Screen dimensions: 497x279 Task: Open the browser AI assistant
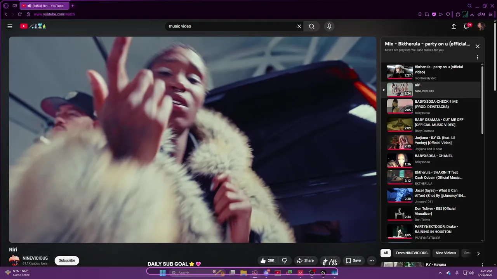pyautogui.click(x=481, y=14)
